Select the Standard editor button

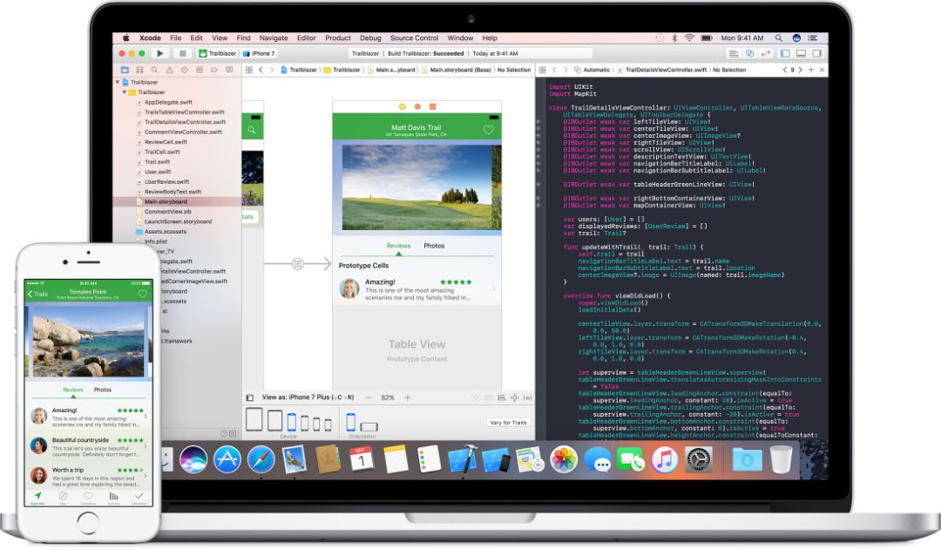click(x=734, y=53)
